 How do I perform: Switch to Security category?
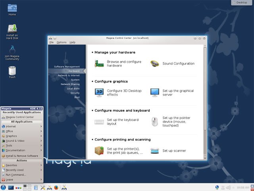75,93
